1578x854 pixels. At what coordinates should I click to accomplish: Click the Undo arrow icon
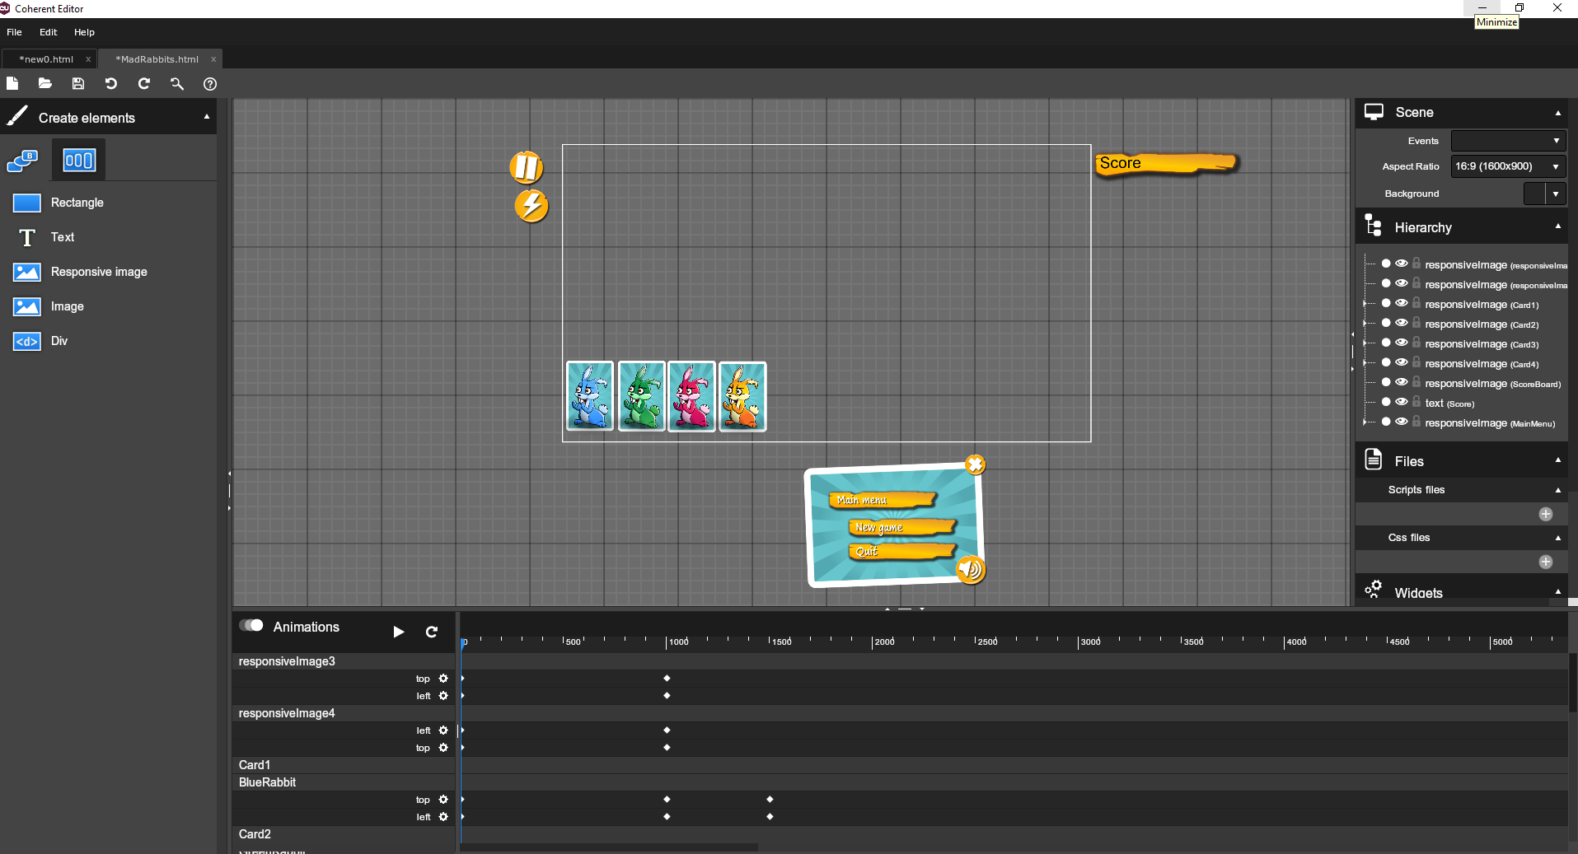(x=111, y=83)
